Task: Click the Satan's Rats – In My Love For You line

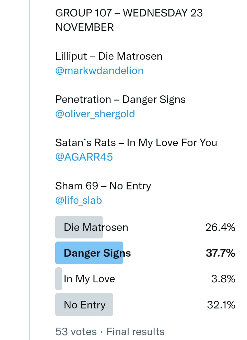Action: (136, 143)
